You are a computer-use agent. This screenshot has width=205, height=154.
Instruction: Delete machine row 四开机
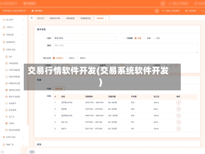(178, 109)
